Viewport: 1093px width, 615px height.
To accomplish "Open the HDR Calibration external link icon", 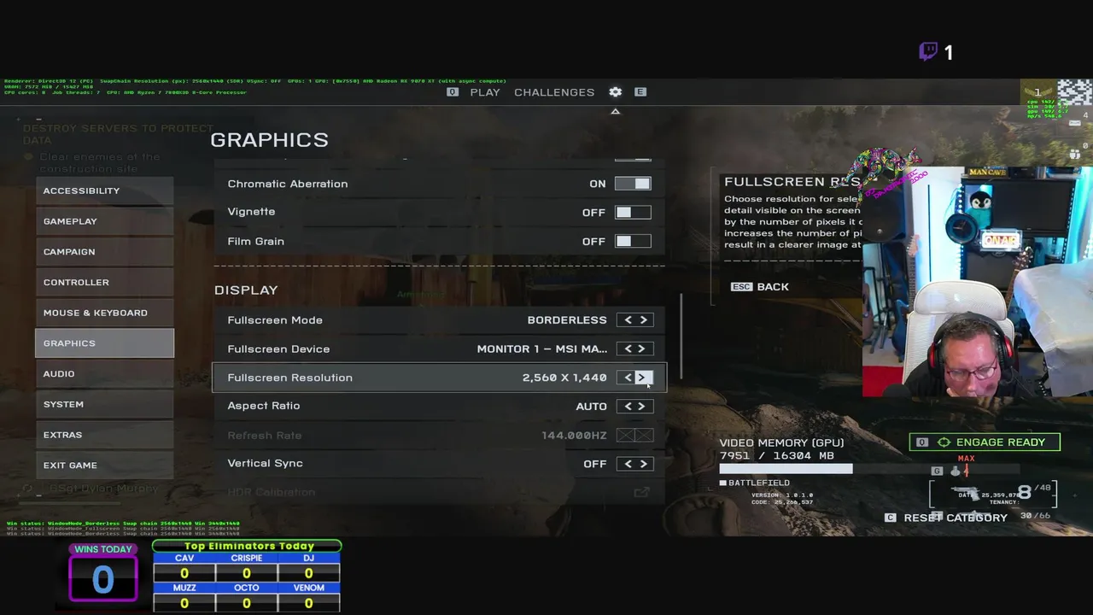I will coord(641,492).
